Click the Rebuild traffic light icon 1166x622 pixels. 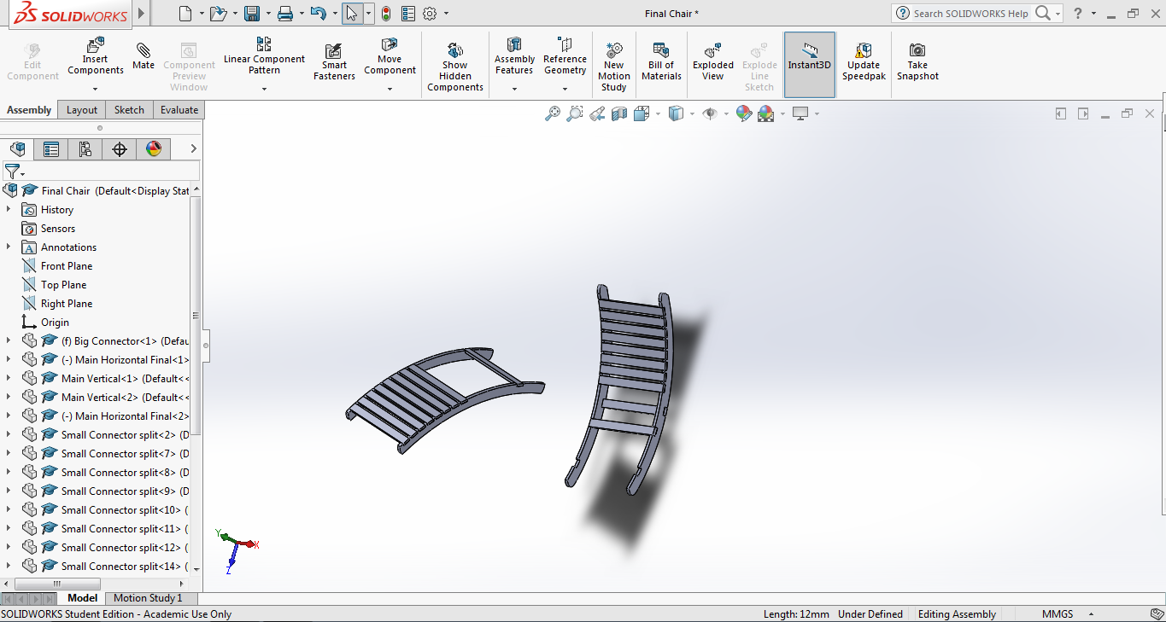click(386, 14)
